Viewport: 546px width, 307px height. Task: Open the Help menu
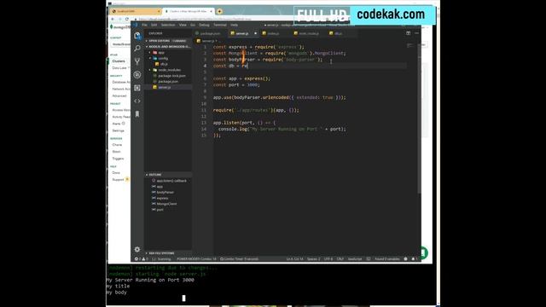pos(234,25)
